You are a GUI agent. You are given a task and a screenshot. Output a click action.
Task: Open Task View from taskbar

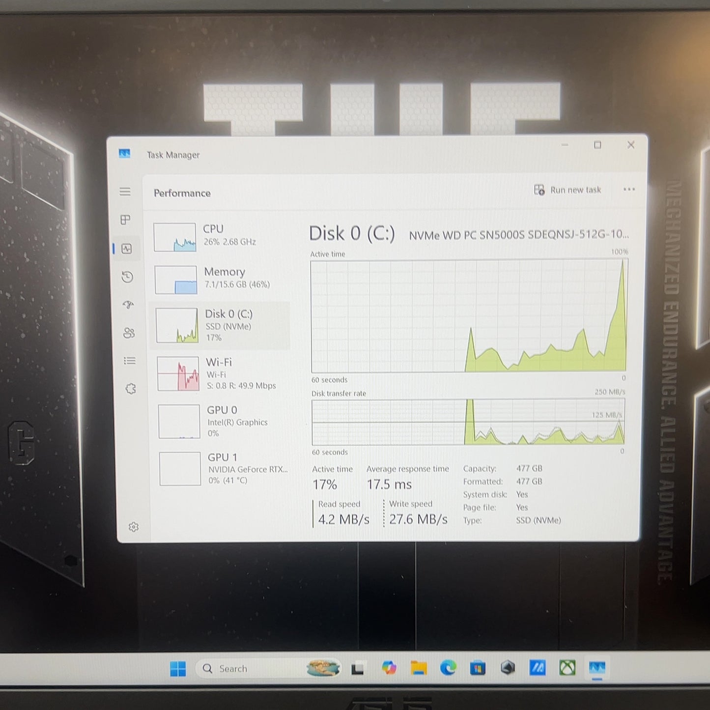click(357, 669)
